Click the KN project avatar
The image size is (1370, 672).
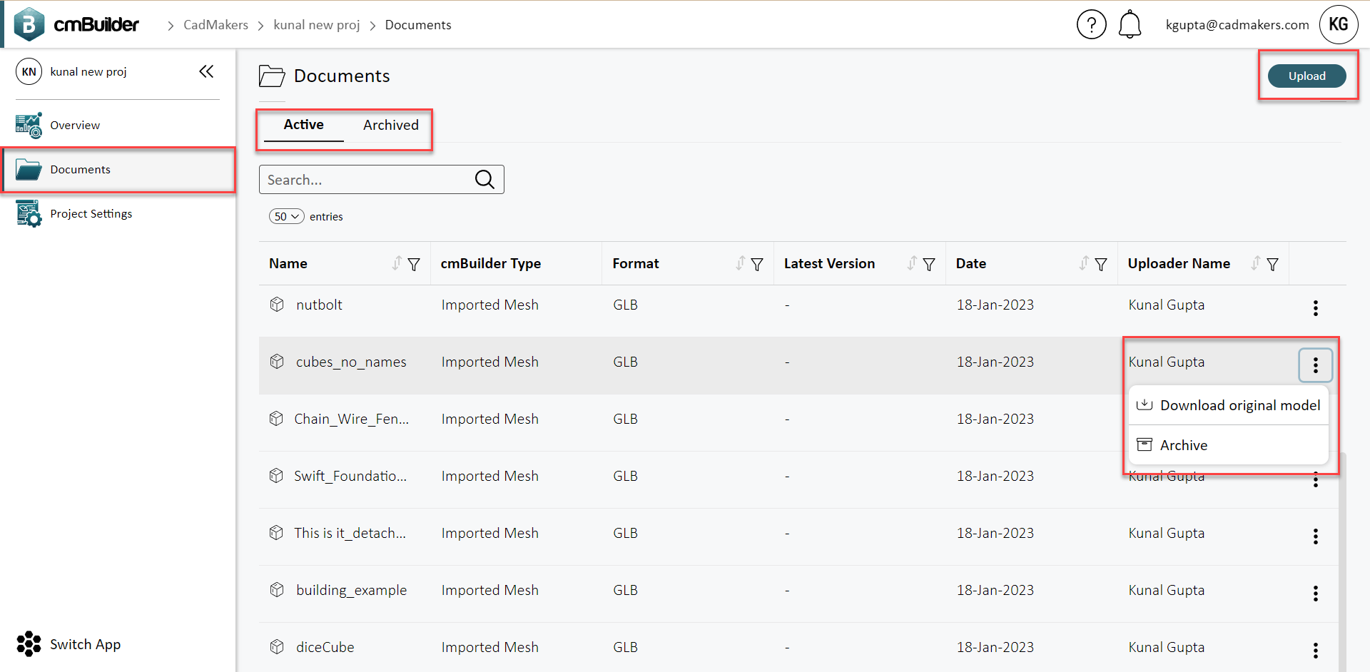tap(29, 71)
